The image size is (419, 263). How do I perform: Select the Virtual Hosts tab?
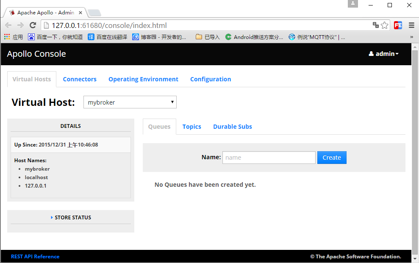click(x=31, y=79)
